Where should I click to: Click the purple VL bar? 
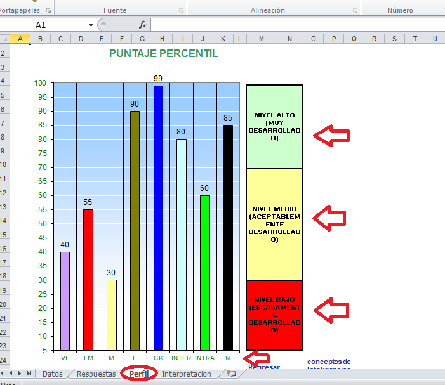pyautogui.click(x=65, y=301)
